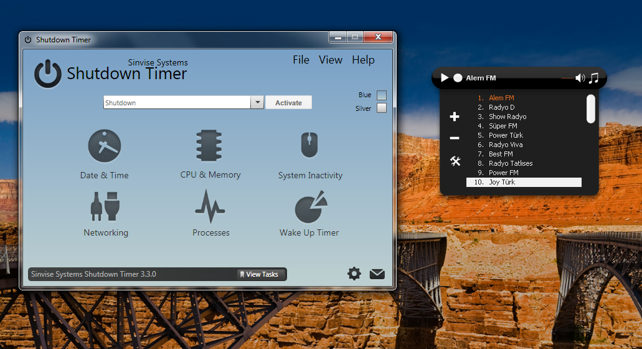This screenshot has height=349, width=642.
Task: Open settings with the gear icon
Action: click(x=354, y=274)
